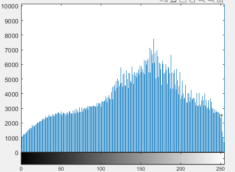The image size is (235, 172).
Task: Click the y-axis tick label 2000
Action: (11, 123)
